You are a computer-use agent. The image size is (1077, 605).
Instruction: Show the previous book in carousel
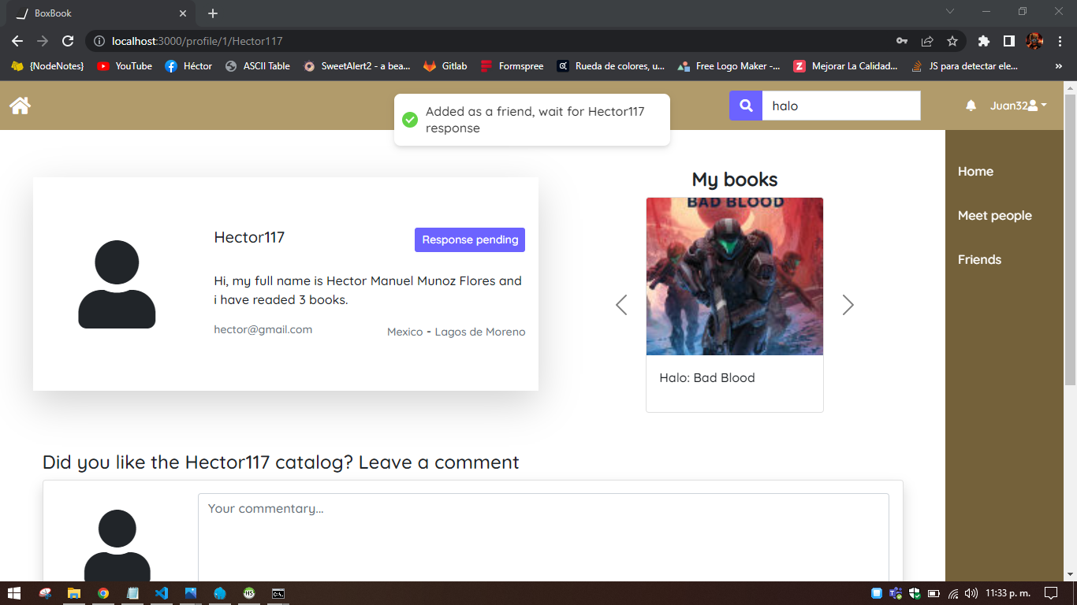pos(621,305)
